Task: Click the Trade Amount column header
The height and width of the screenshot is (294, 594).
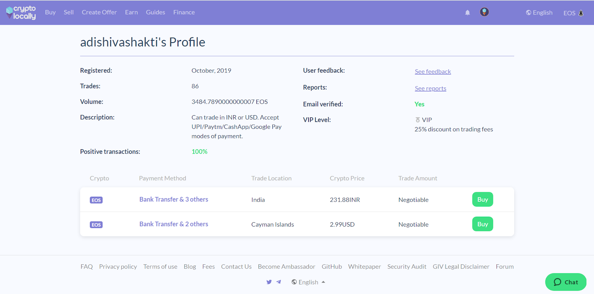Action: pos(418,178)
